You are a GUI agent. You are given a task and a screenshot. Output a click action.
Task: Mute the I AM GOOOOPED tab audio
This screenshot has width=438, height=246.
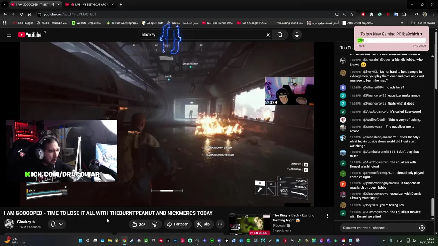[x=53, y=4]
